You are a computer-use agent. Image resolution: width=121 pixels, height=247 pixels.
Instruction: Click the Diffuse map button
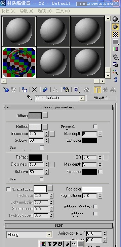tap(45, 115)
